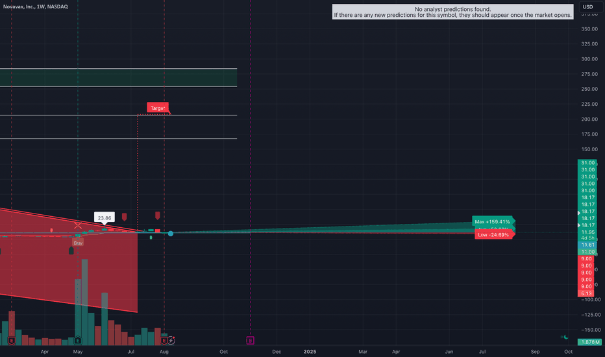Viewport: 605px width, 357px height.
Task: Click the Max +159.41% forecast label
Action: tap(492, 221)
